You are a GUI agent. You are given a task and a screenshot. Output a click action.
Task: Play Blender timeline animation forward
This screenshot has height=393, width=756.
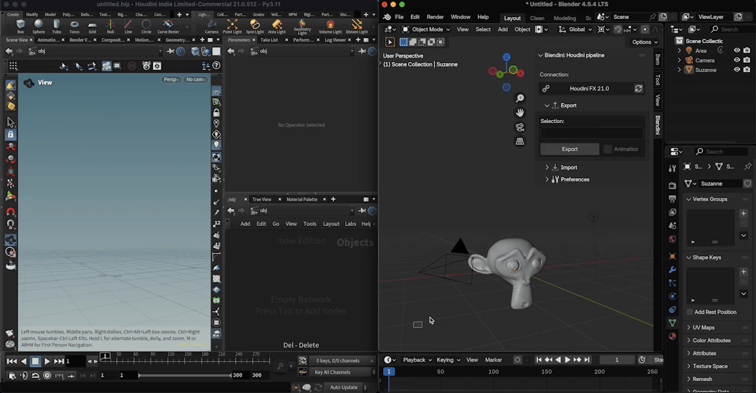tap(568, 360)
